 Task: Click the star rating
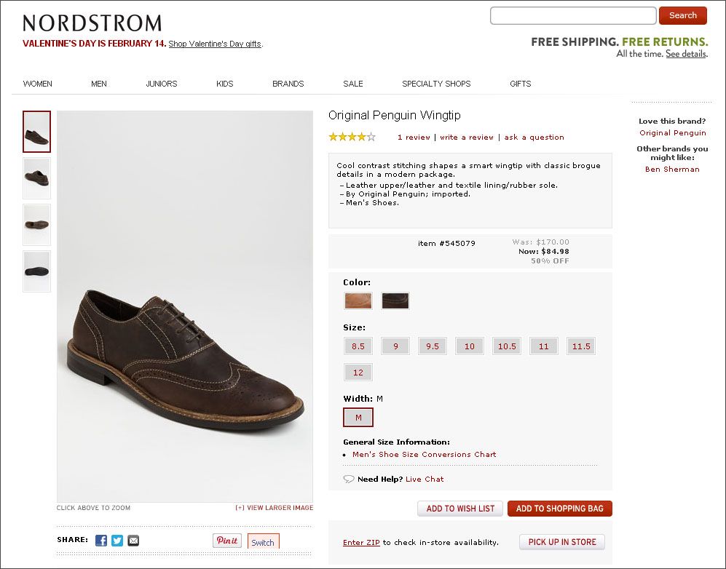[352, 137]
